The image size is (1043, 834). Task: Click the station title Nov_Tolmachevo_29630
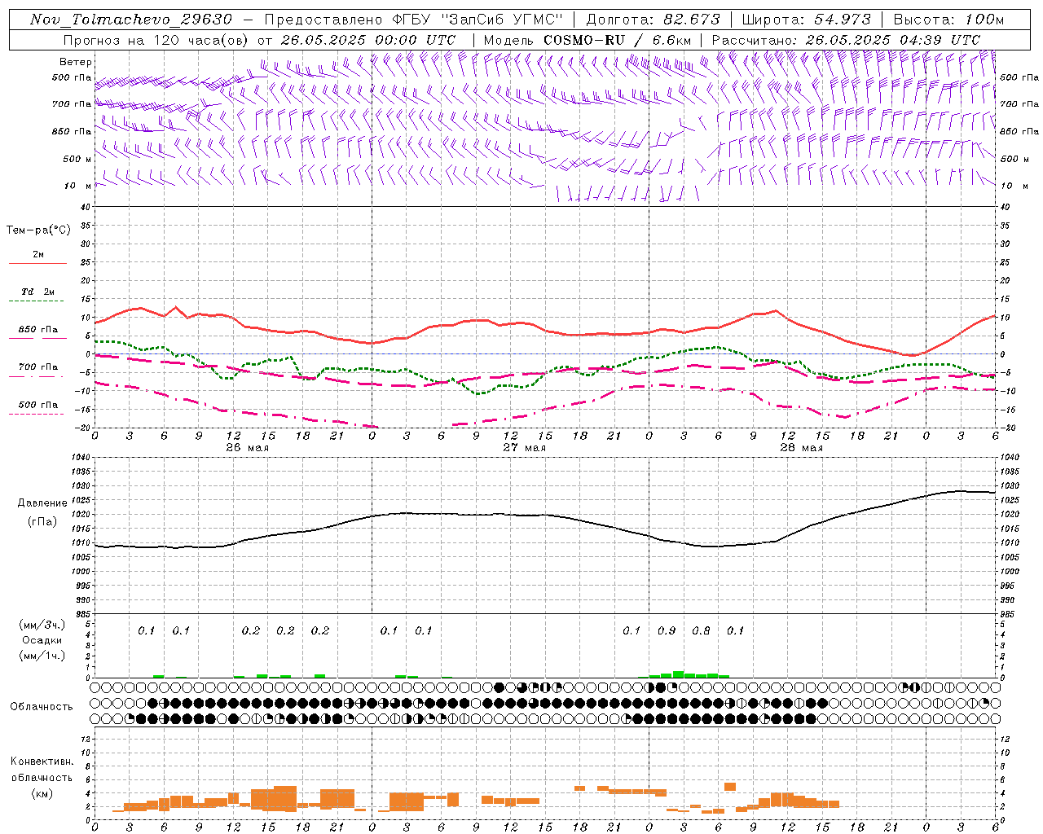click(x=131, y=20)
